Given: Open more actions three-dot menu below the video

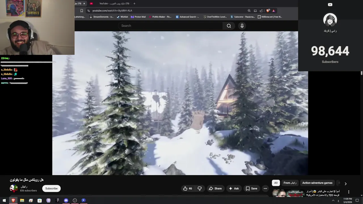Looking at the screenshot, I should tap(265, 188).
